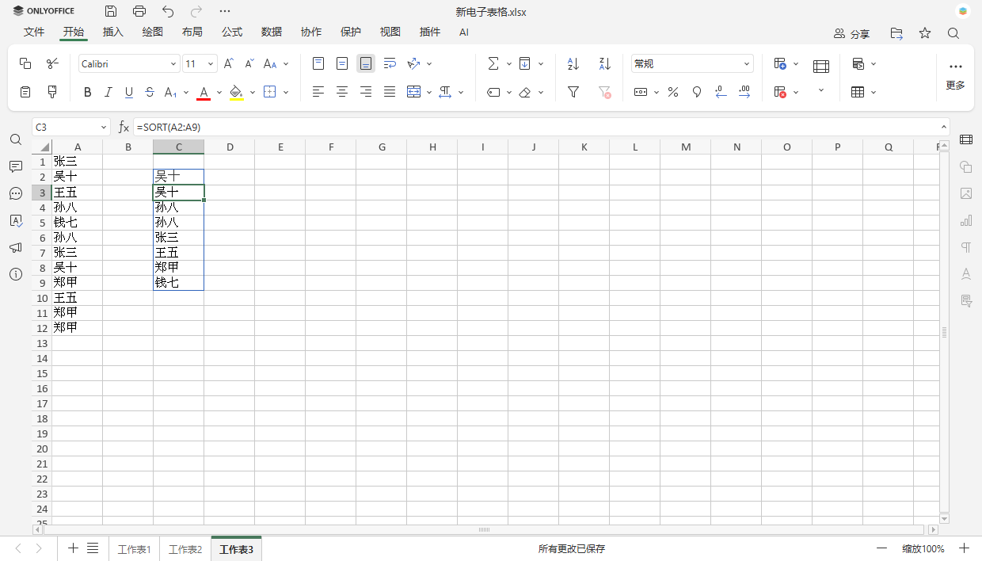Open chart settings in the right sidebar
The height and width of the screenshot is (561, 982).
(x=965, y=220)
